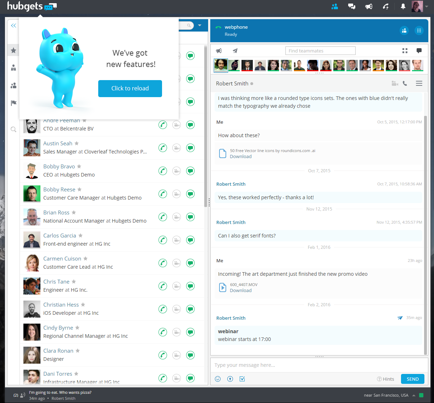This screenshot has width=434, height=403.
Task: Toggle favorite star for Brian Ross
Action: [x=74, y=212]
